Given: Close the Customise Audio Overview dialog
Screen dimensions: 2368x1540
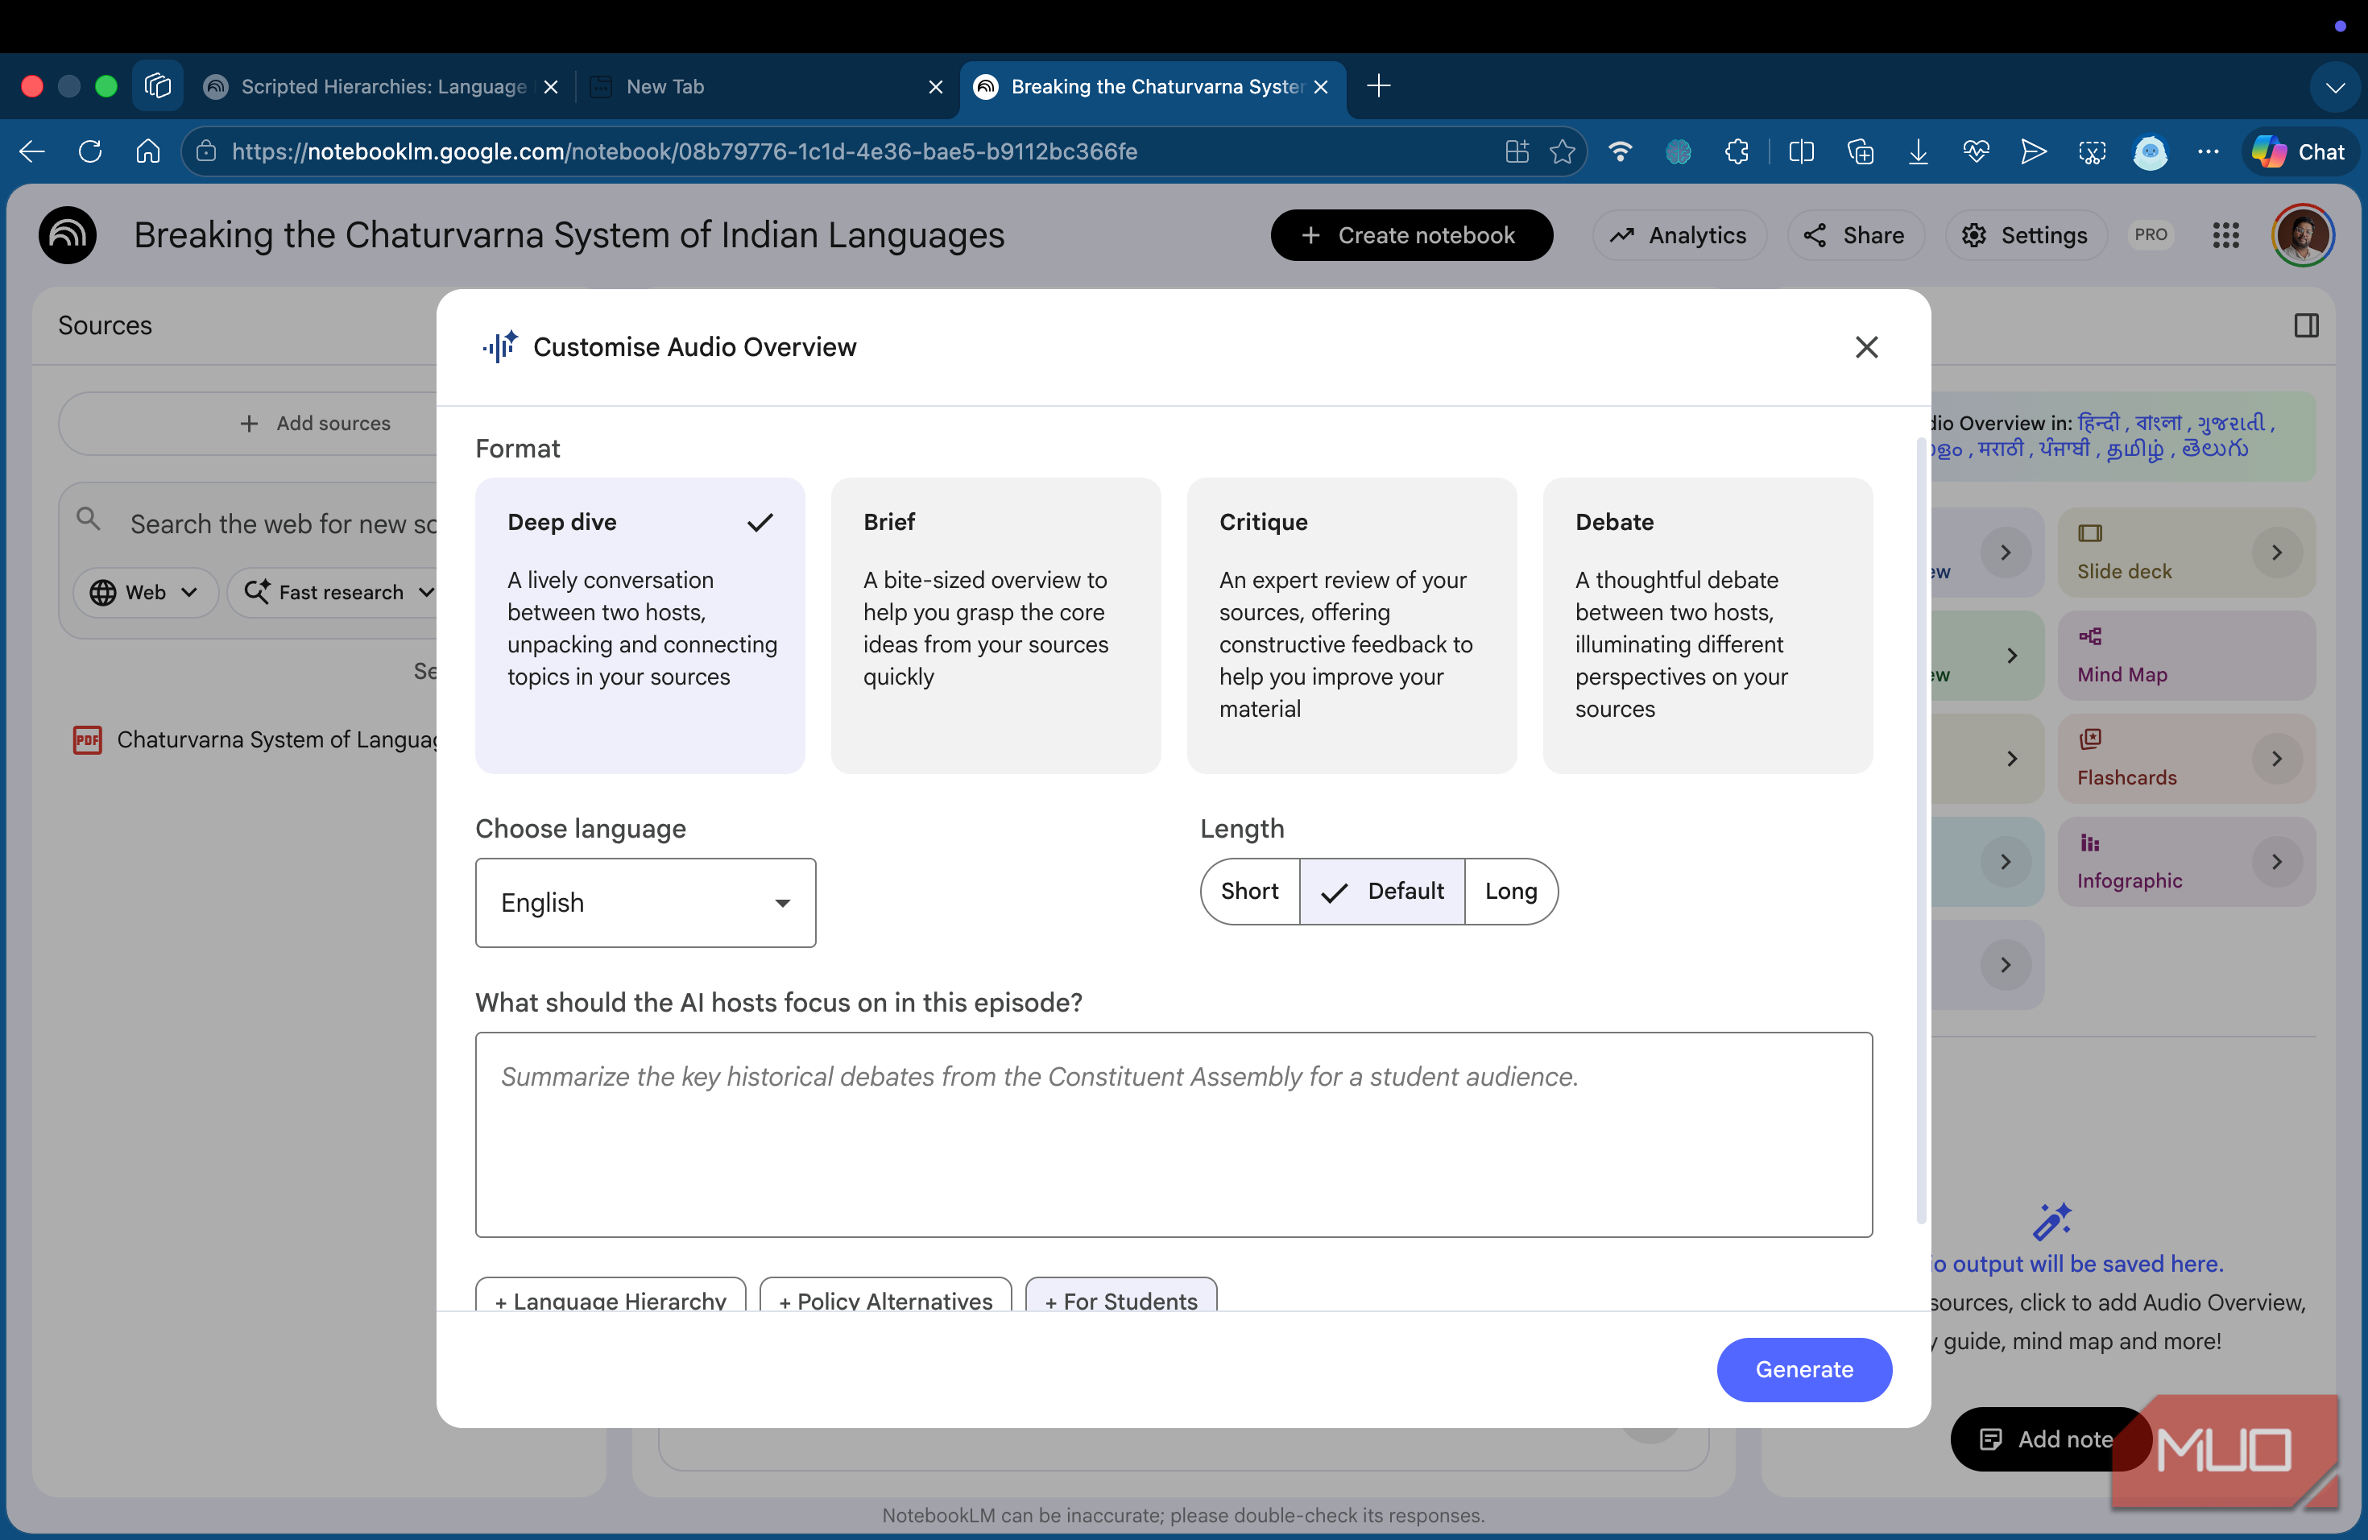Looking at the screenshot, I should coord(1865,347).
